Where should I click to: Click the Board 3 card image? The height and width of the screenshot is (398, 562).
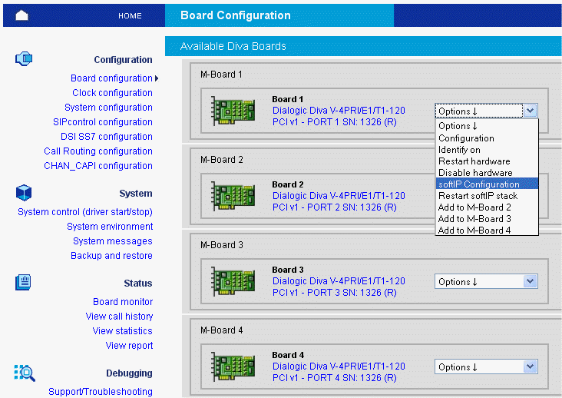pyautogui.click(x=233, y=284)
